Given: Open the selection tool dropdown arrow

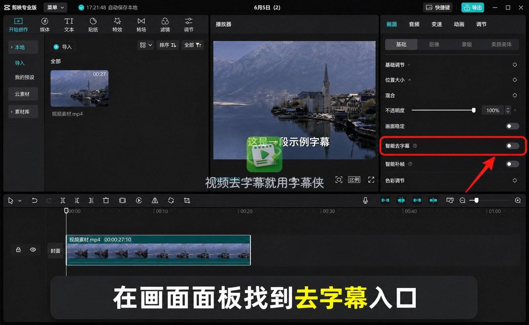Looking at the screenshot, I should (20, 200).
